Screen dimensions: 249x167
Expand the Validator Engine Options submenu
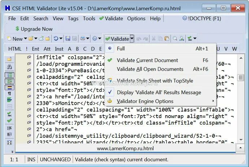pyautogui.click(x=161, y=101)
